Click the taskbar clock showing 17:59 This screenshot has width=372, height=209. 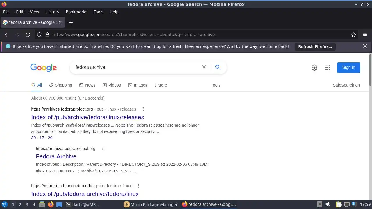pos(365,204)
